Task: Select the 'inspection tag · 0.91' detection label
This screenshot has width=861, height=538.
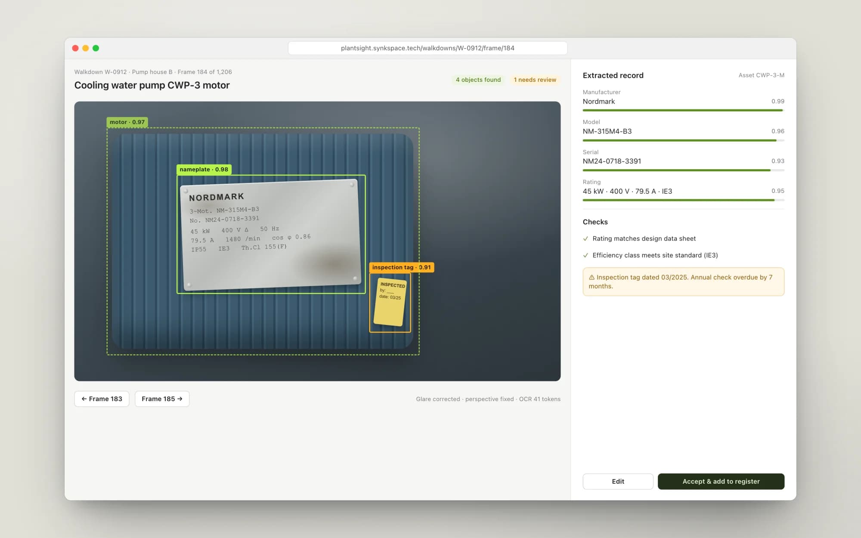Action: (x=402, y=267)
